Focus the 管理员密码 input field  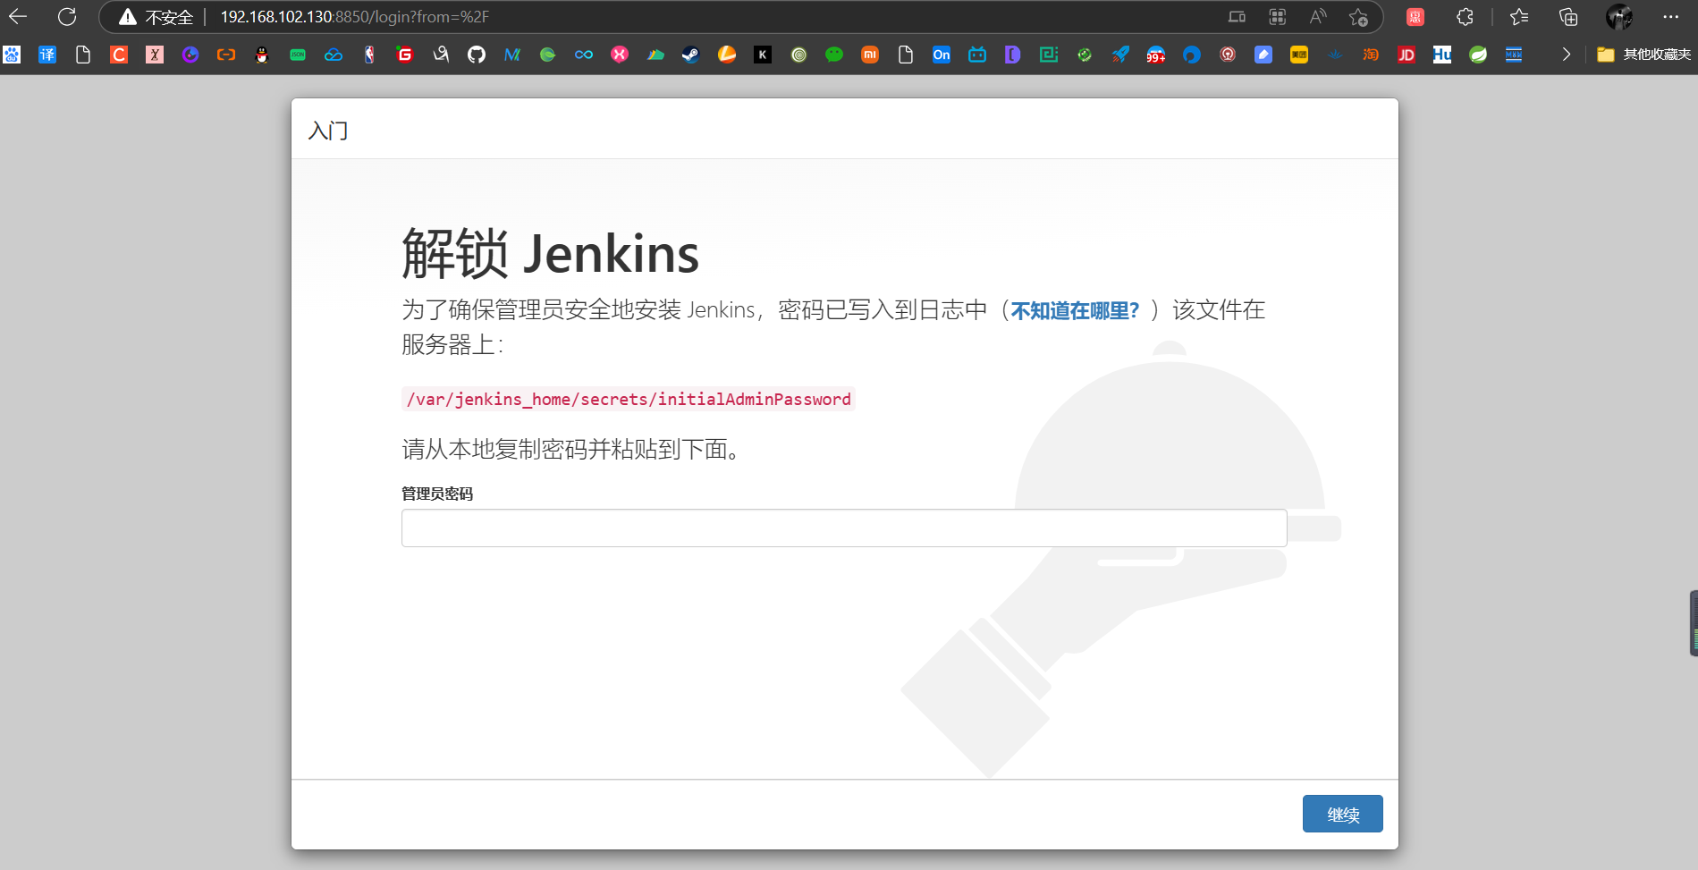(844, 528)
